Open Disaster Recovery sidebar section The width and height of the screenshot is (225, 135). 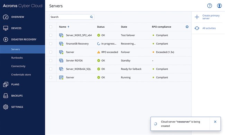pyautogui.click(x=24, y=39)
